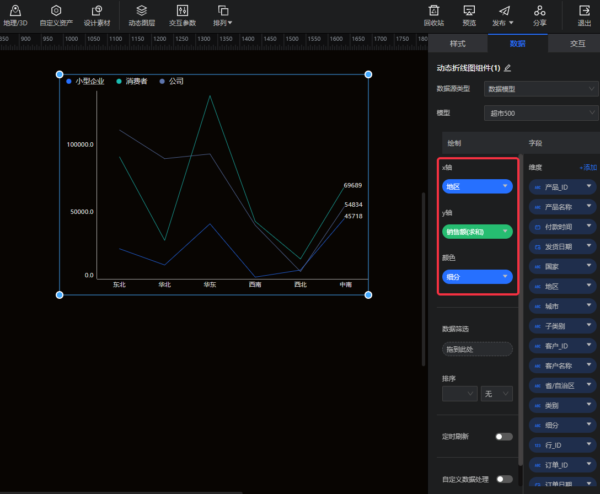Switch to the 样式 style tab
This screenshot has height=494, width=600.
click(458, 44)
